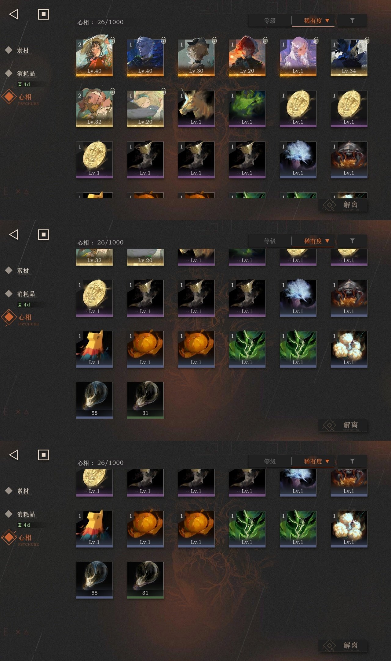Select the Lv.34 dark blue psychube
The height and width of the screenshot is (661, 391).
349,58
